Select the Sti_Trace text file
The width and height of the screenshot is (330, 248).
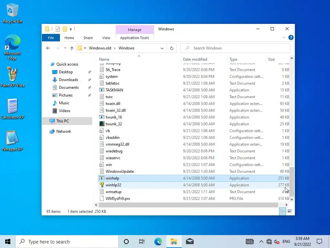point(194,70)
